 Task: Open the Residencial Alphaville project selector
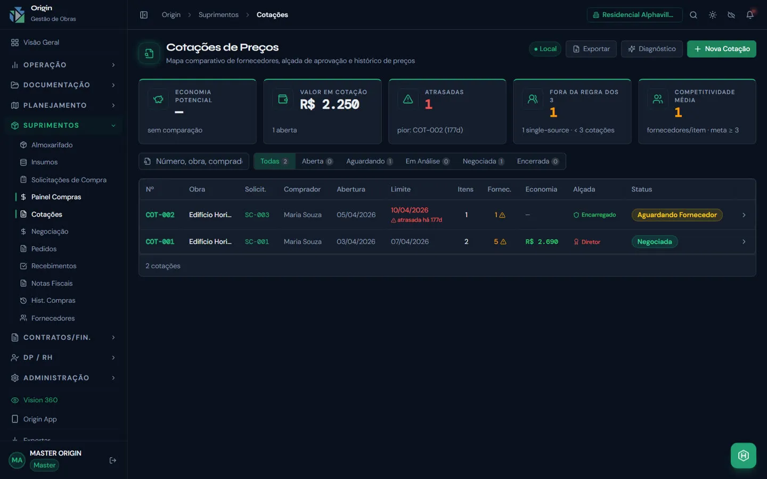point(634,15)
